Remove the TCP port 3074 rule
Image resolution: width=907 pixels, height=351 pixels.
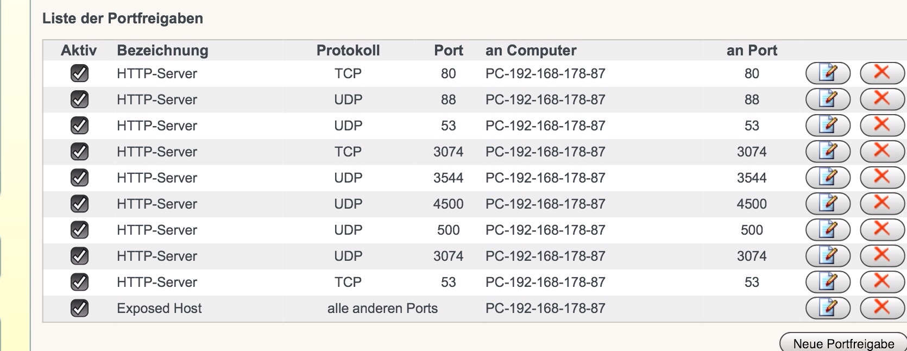click(x=881, y=151)
